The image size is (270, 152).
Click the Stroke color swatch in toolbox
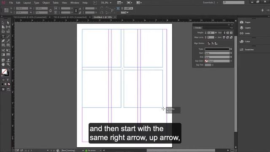point(7,74)
